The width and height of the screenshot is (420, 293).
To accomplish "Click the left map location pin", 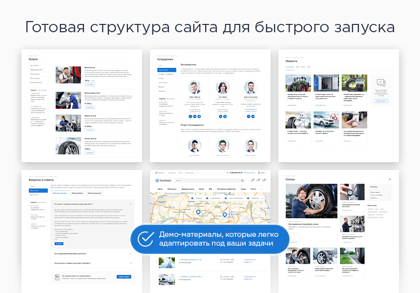I will (198, 212).
